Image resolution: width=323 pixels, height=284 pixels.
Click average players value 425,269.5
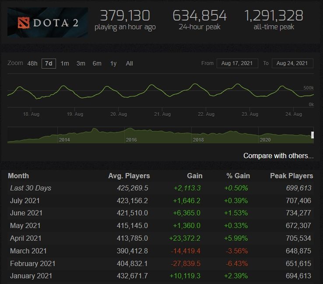pyautogui.click(x=133, y=188)
